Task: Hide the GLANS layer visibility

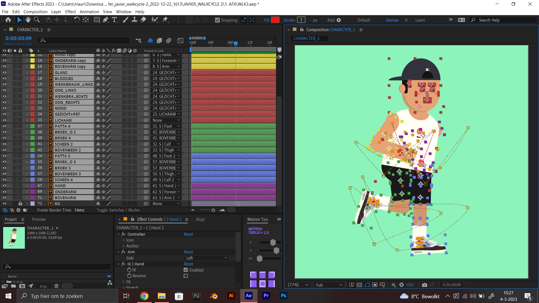Action: 4,73
